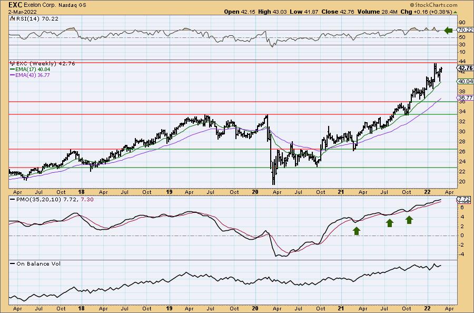474x313 pixels.
Task: Click the -2 label on the PMO axis
Action: [x=462, y=245]
